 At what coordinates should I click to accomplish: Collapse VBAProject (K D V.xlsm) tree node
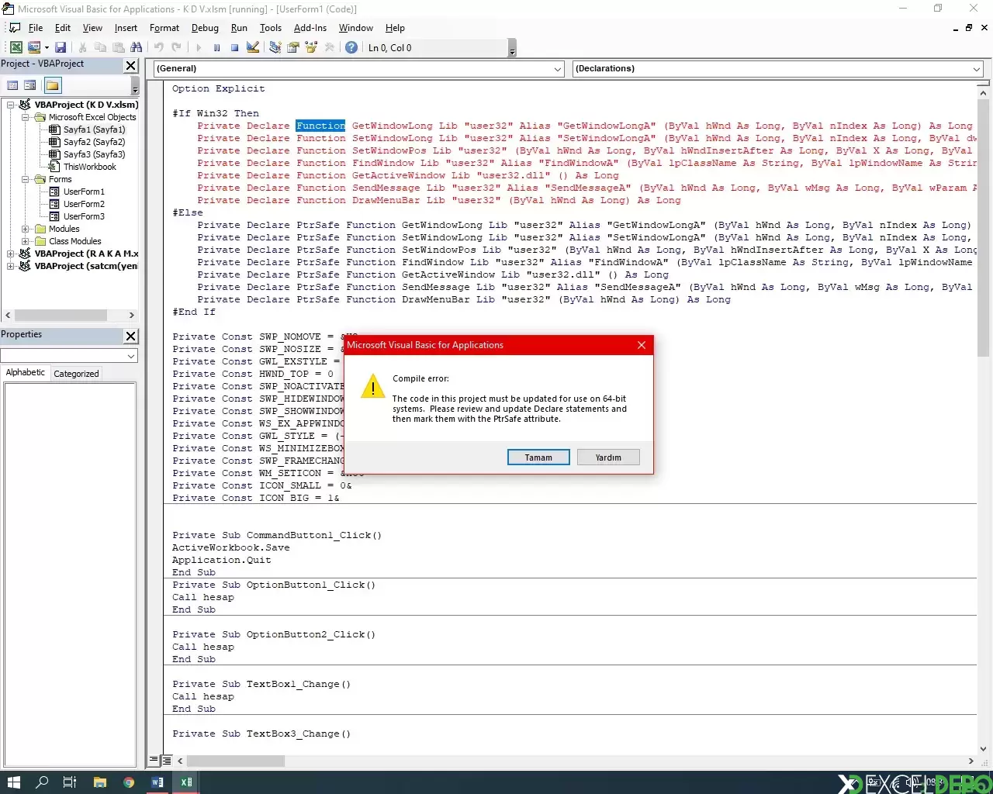pos(11,105)
